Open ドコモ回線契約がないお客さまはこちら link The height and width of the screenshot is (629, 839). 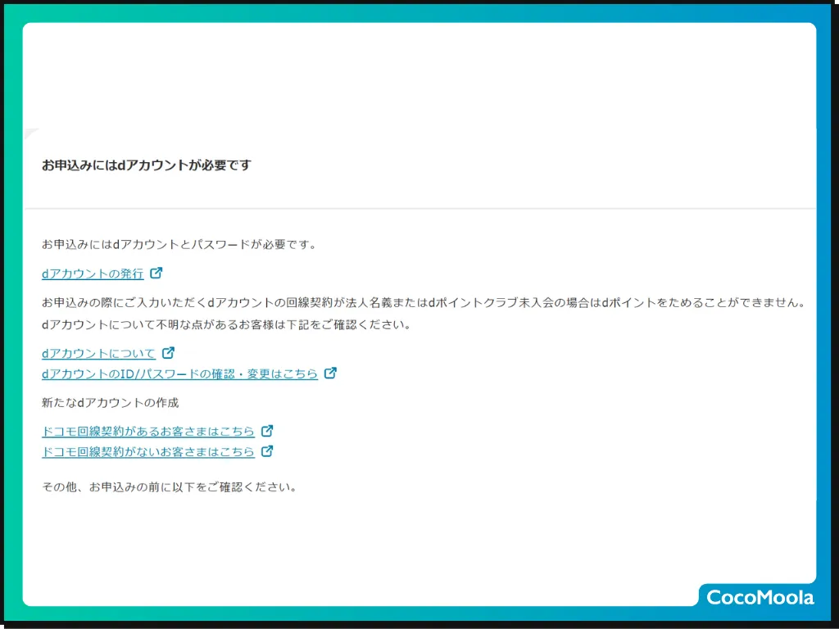(148, 451)
